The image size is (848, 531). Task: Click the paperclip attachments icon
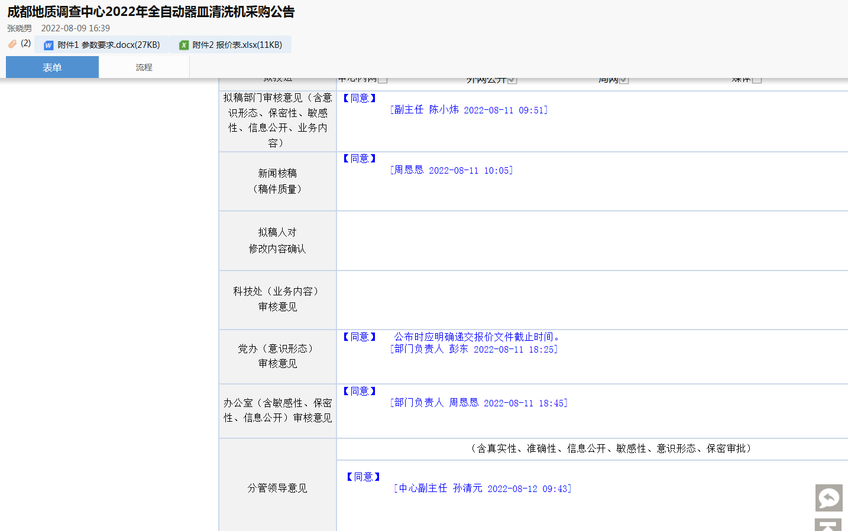pos(12,44)
